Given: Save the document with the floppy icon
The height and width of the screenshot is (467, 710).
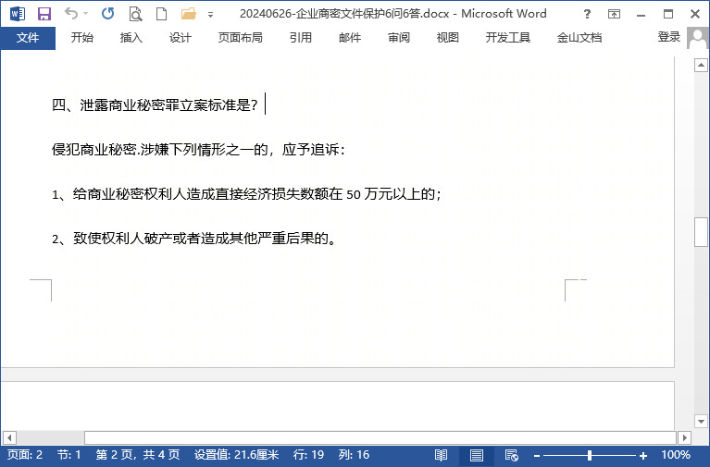Looking at the screenshot, I should click(x=44, y=14).
